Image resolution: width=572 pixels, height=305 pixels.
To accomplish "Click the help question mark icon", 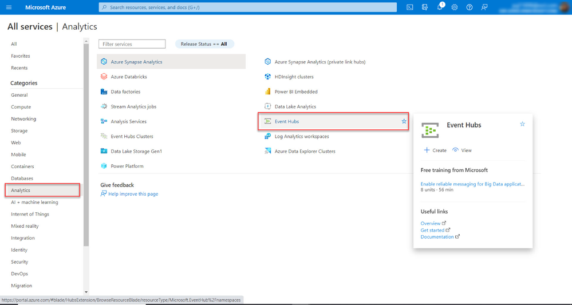I will [x=470, y=7].
